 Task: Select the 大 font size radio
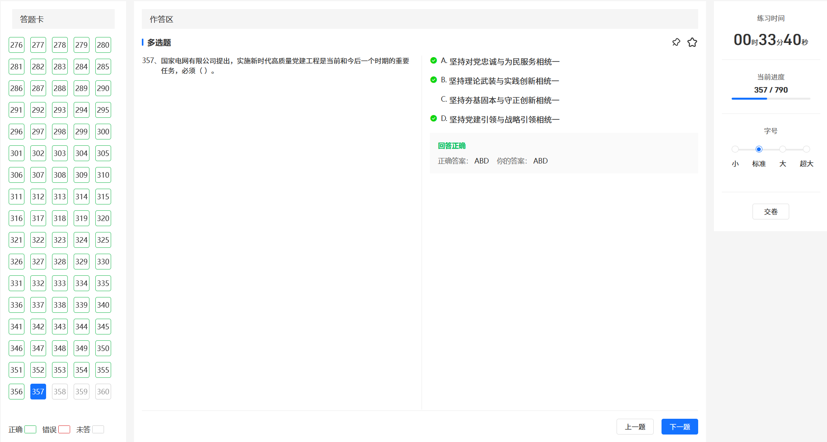pyautogui.click(x=782, y=149)
